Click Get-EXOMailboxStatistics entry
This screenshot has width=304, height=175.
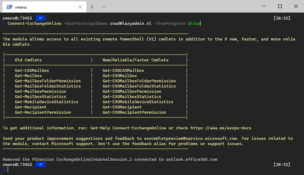[132, 97]
